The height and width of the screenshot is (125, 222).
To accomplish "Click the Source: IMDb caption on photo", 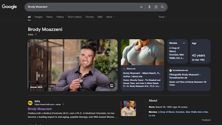I will (x=36, y=87).
